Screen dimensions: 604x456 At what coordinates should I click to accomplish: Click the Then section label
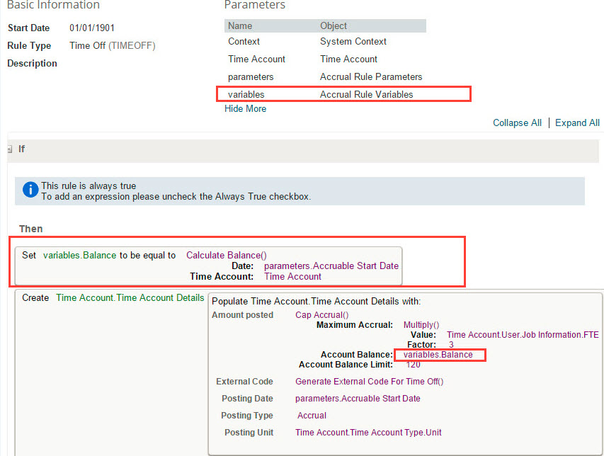pos(31,229)
